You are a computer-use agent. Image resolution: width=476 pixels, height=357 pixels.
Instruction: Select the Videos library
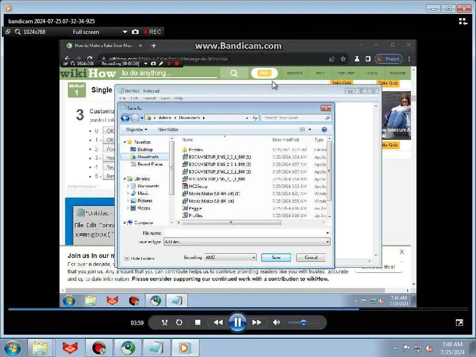tap(140, 208)
